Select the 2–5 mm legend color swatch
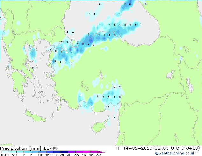202x156 pixels. click(27, 152)
